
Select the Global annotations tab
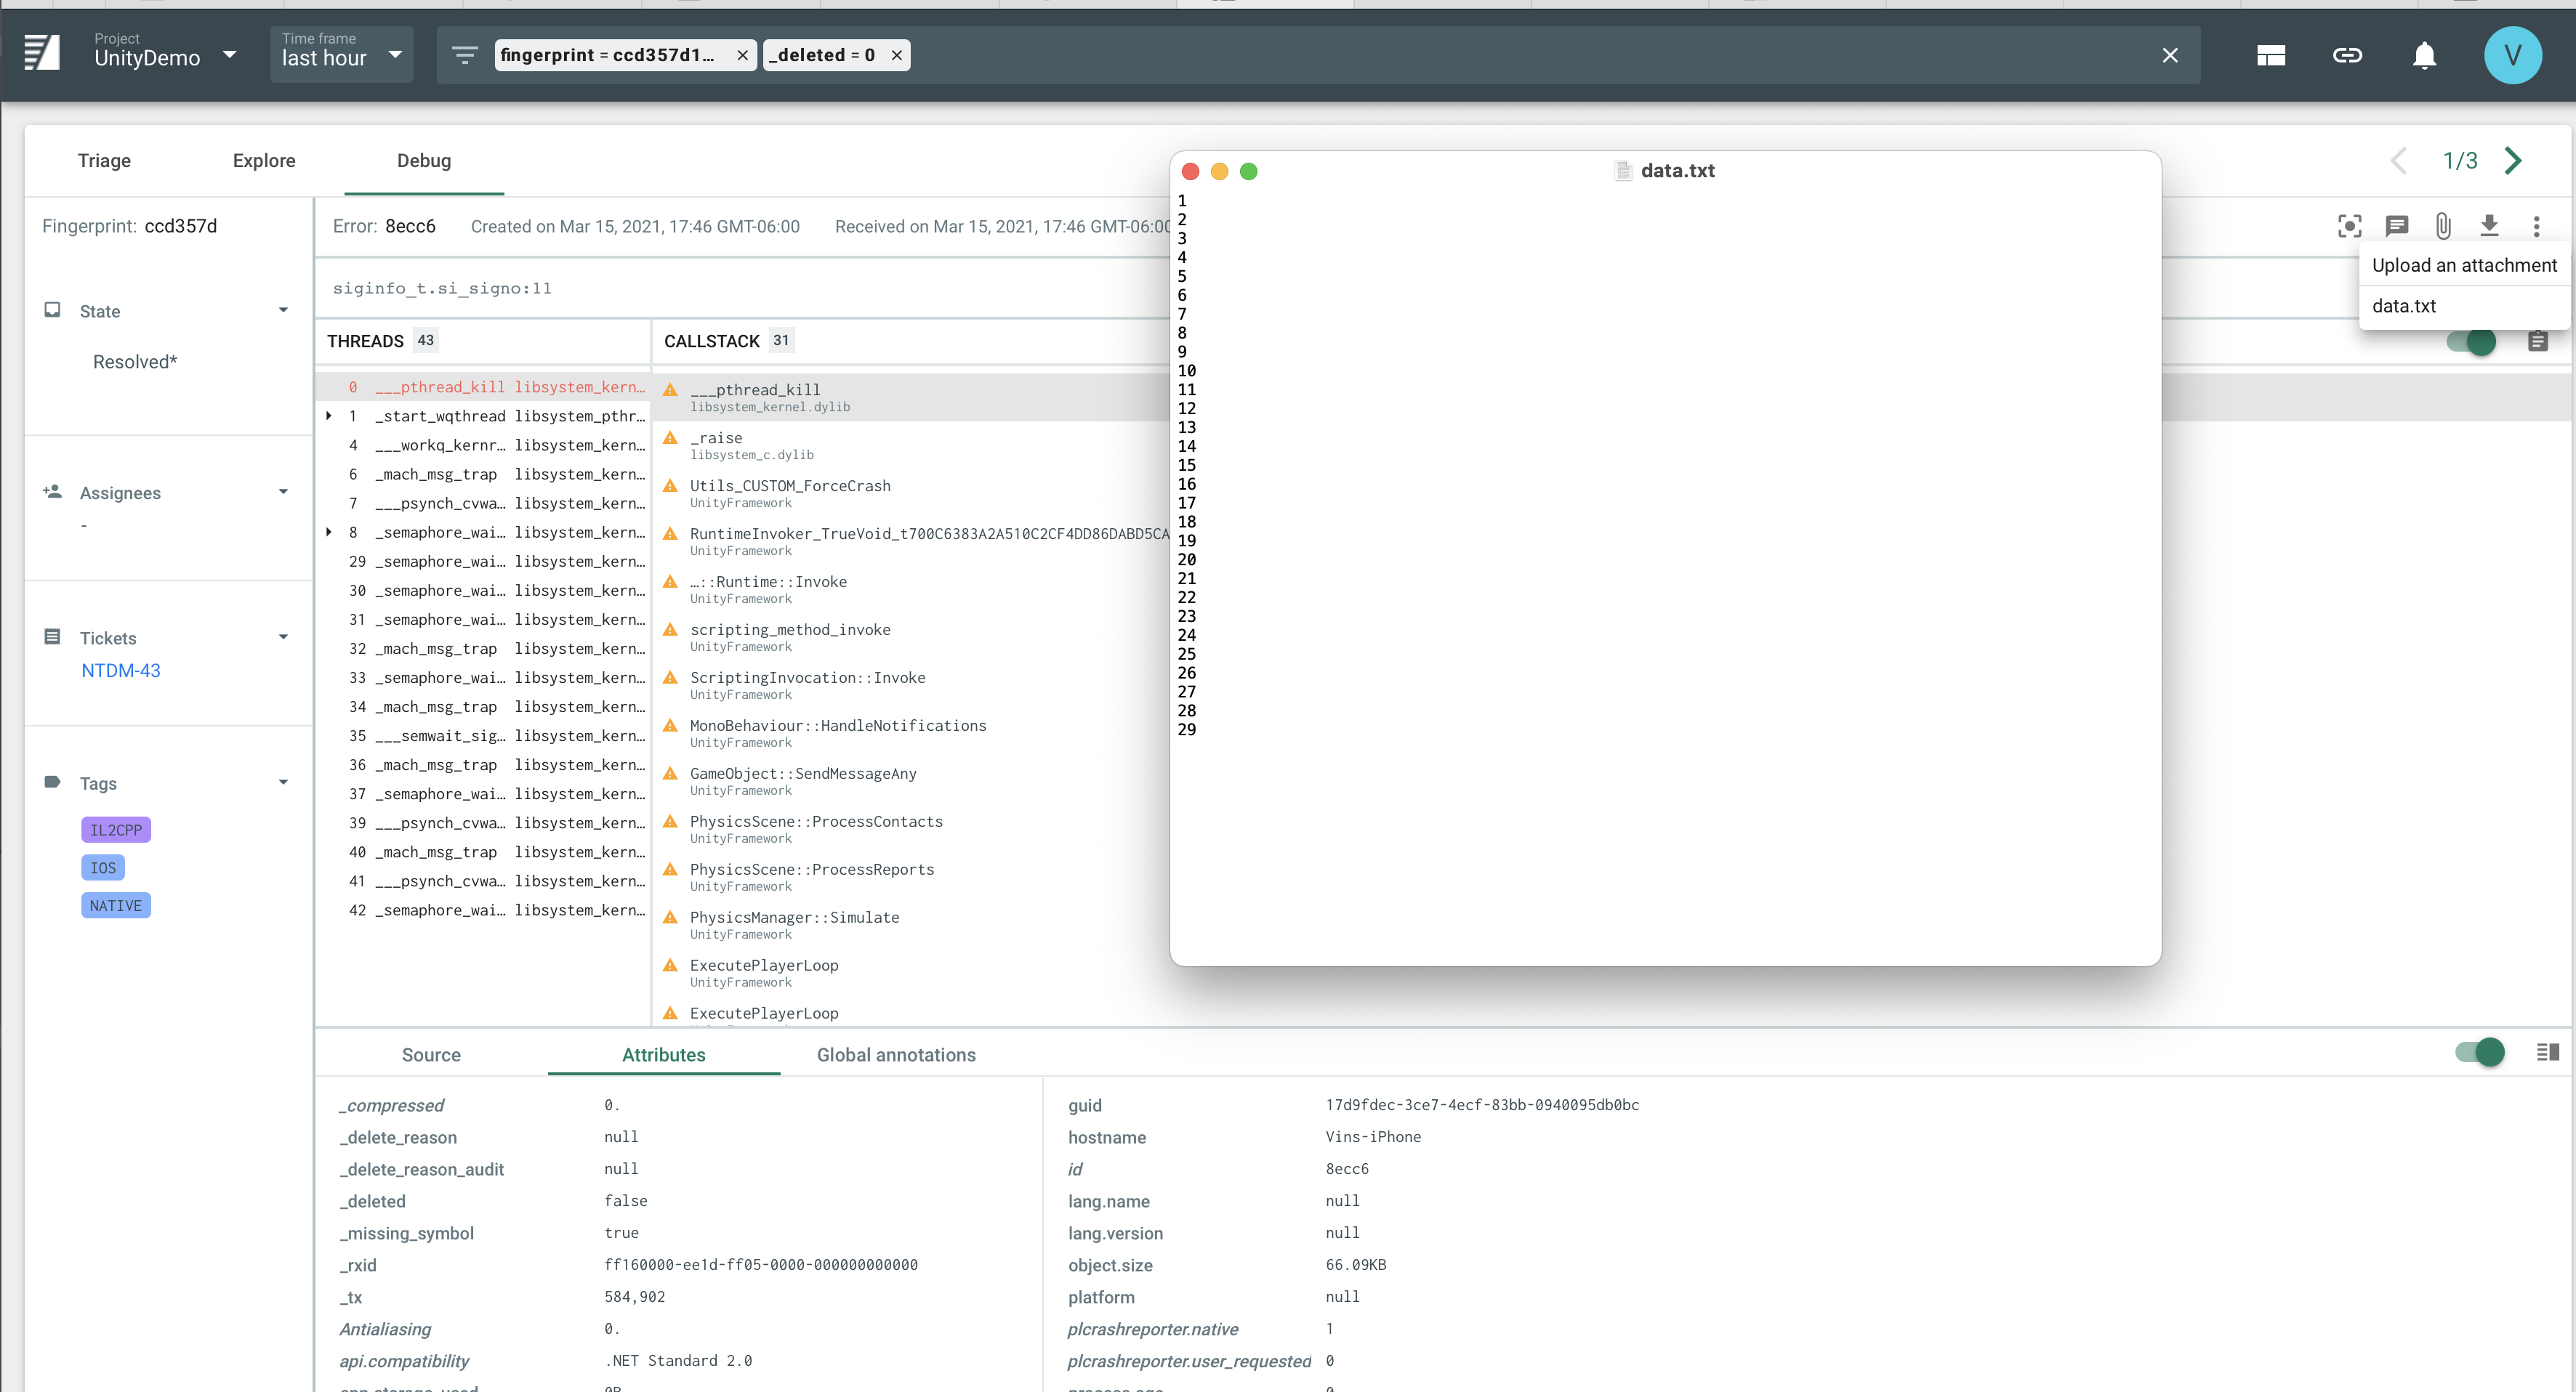(x=896, y=1055)
